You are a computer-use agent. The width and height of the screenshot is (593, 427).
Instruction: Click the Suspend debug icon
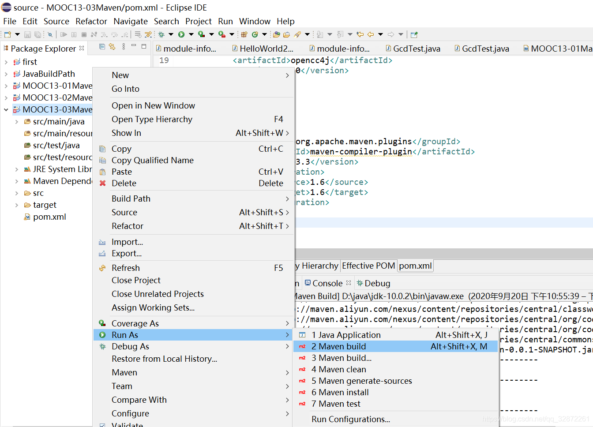pos(74,34)
